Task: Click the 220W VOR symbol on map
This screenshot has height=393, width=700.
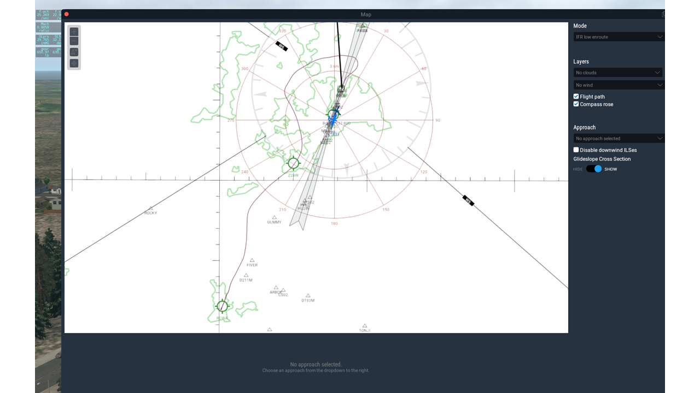Action: coord(293,163)
